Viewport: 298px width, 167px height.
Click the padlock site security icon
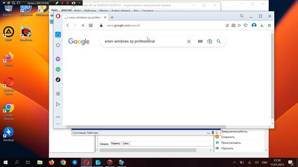101,26
